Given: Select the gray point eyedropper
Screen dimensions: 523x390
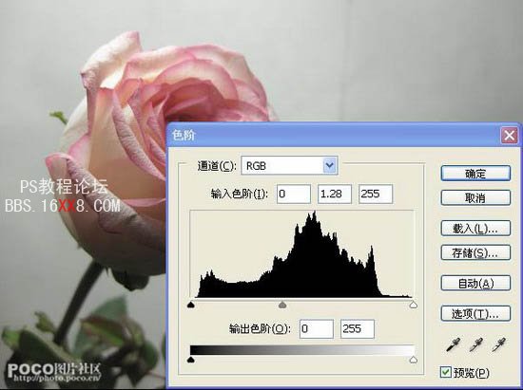Looking at the screenshot, I should point(476,344).
